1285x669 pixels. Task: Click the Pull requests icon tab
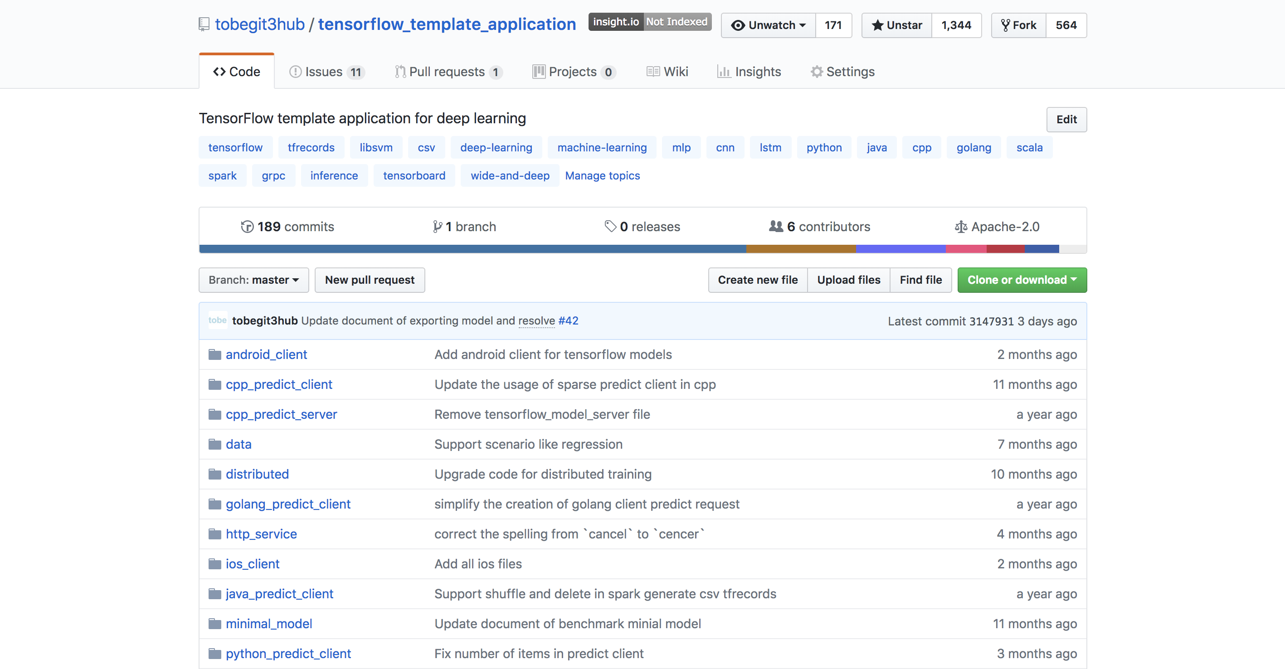click(400, 72)
